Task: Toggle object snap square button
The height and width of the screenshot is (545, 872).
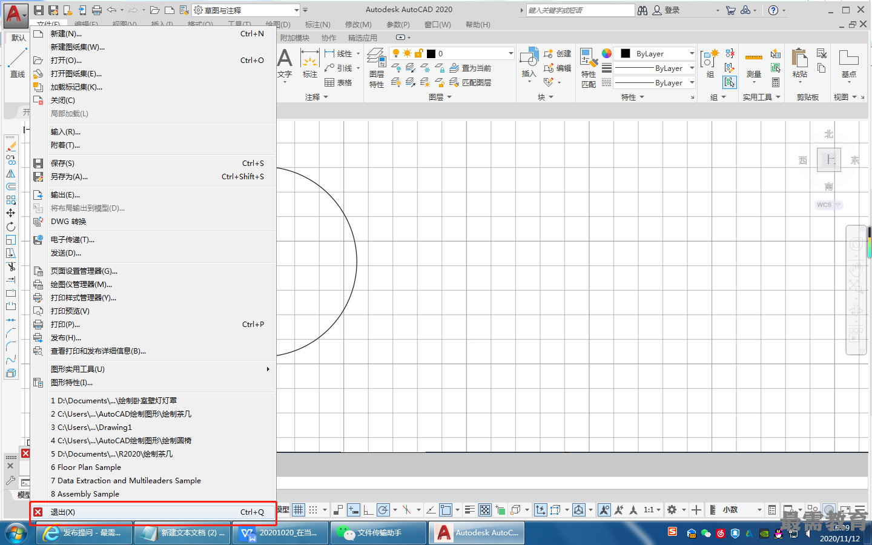Action: coord(446,510)
